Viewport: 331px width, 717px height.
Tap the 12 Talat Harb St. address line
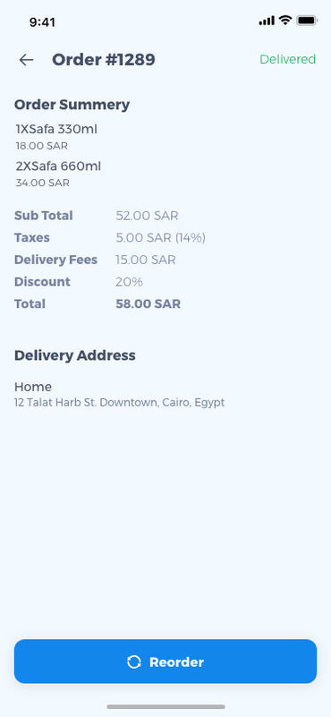tap(120, 403)
